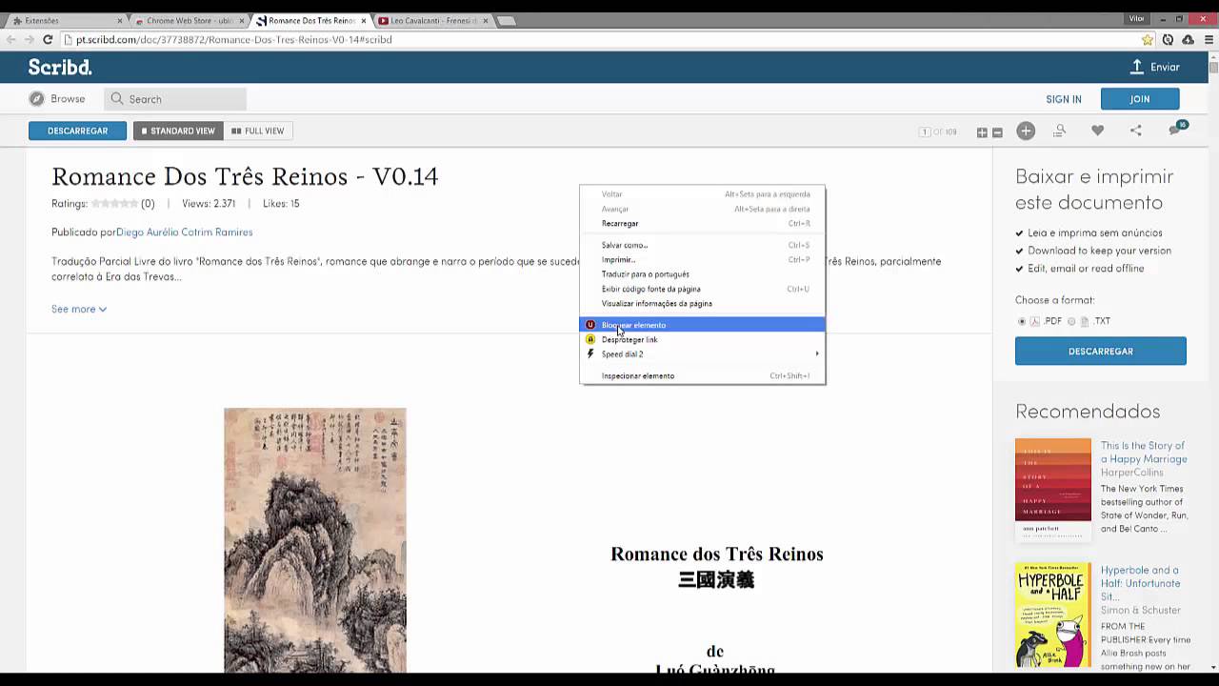Zoom in with the plus square icon
Screen dimensions: 1219x686
coord(982,132)
